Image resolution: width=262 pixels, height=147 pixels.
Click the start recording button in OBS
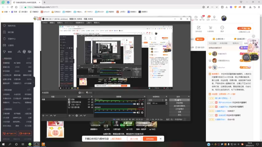(179, 103)
